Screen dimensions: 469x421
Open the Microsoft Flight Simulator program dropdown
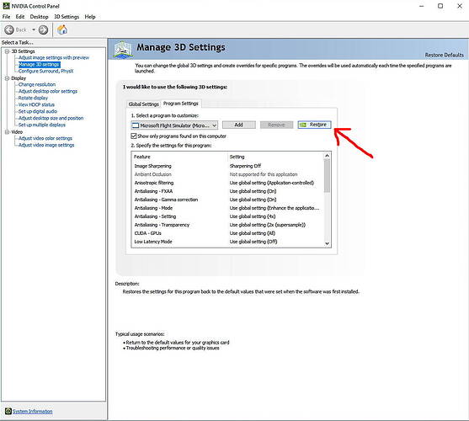[174, 125]
